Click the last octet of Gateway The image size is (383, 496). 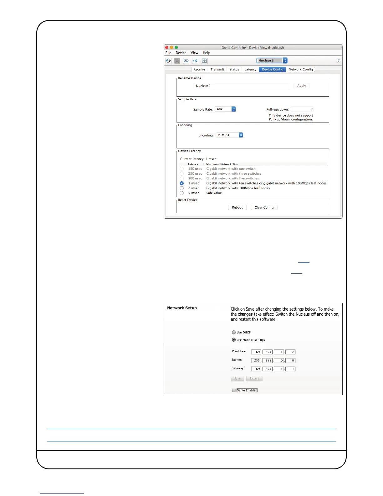290,369
